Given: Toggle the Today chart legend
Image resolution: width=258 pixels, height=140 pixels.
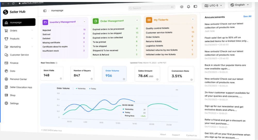Looking at the screenshot, I should [93, 89].
